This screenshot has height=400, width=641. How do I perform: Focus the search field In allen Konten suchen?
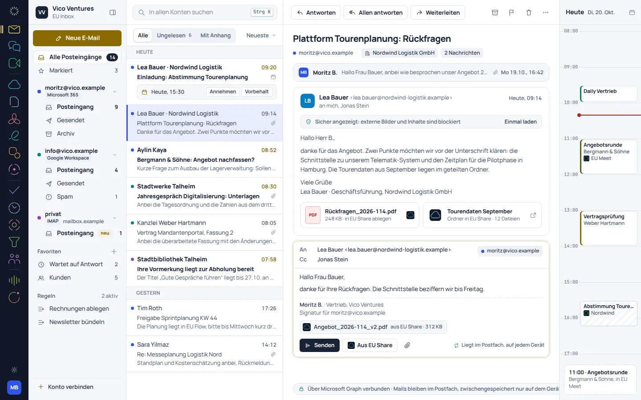coord(205,12)
